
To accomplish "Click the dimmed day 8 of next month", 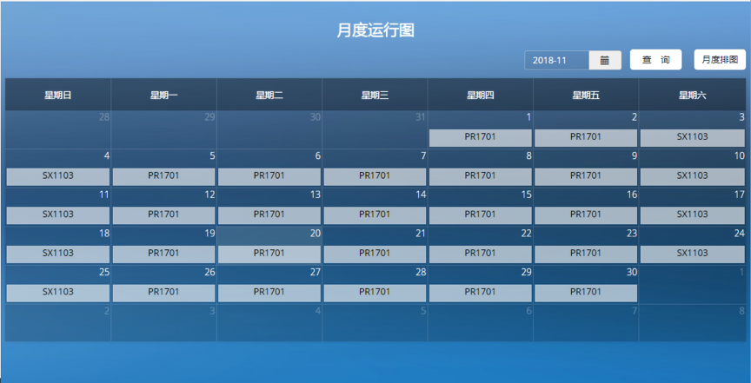I will coord(742,311).
